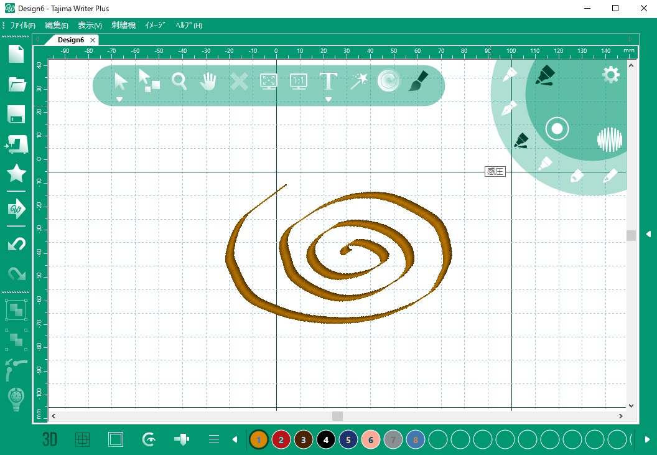Show previous thread colors with left arrow
The width and height of the screenshot is (657, 455).
[x=235, y=439]
